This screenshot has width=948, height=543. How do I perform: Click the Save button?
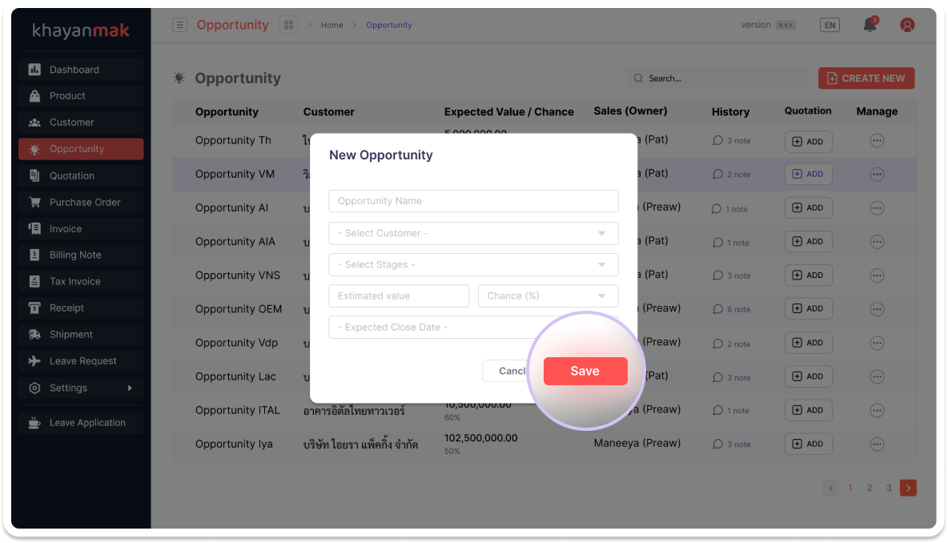pyautogui.click(x=585, y=371)
